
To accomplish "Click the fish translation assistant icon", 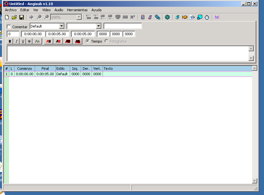I will coord(185,17).
